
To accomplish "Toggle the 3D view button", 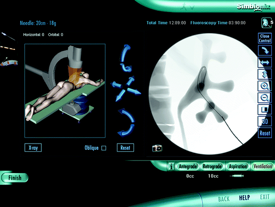I will click(265, 121).
